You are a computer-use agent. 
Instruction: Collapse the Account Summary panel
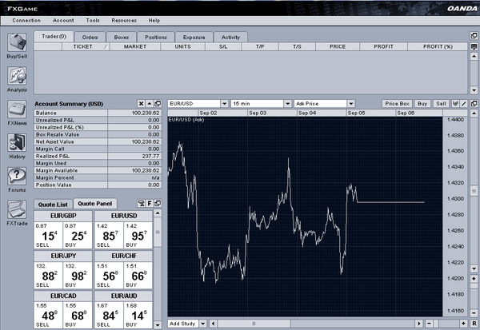pos(150,104)
